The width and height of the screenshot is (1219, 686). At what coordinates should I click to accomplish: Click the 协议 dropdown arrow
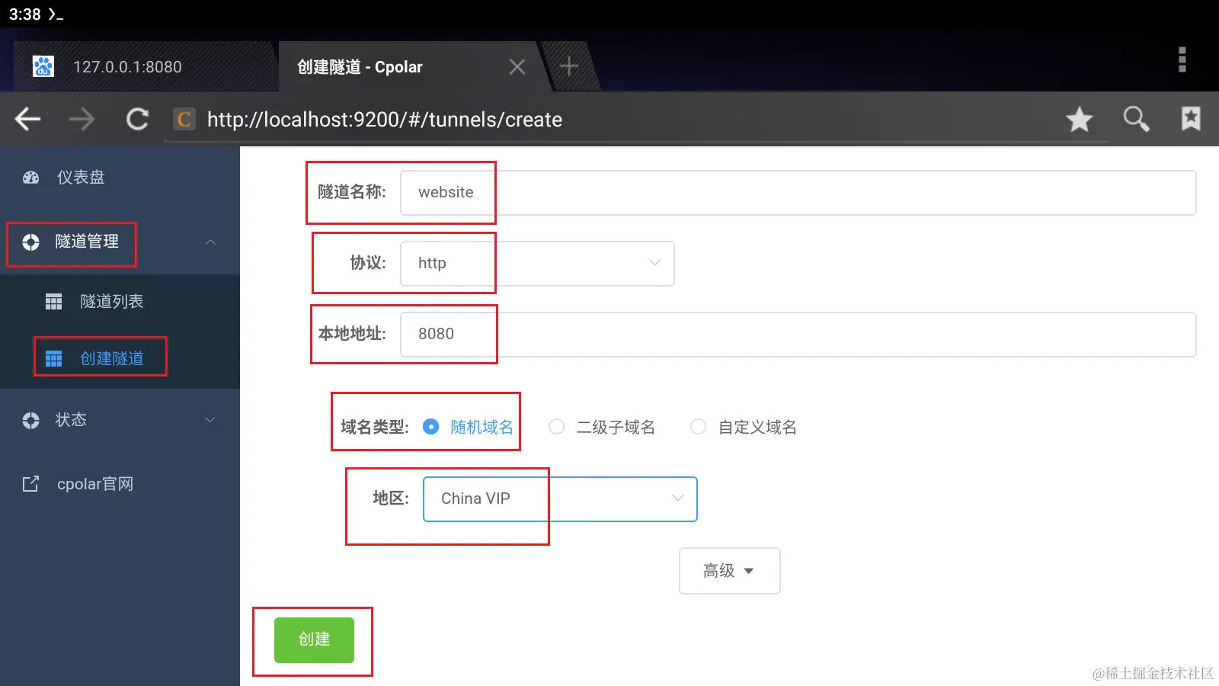(x=654, y=263)
